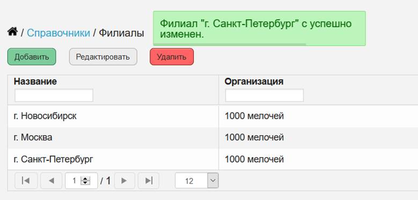Focus the Организация filter input
Screen dimensions: 418x200
coord(264,95)
